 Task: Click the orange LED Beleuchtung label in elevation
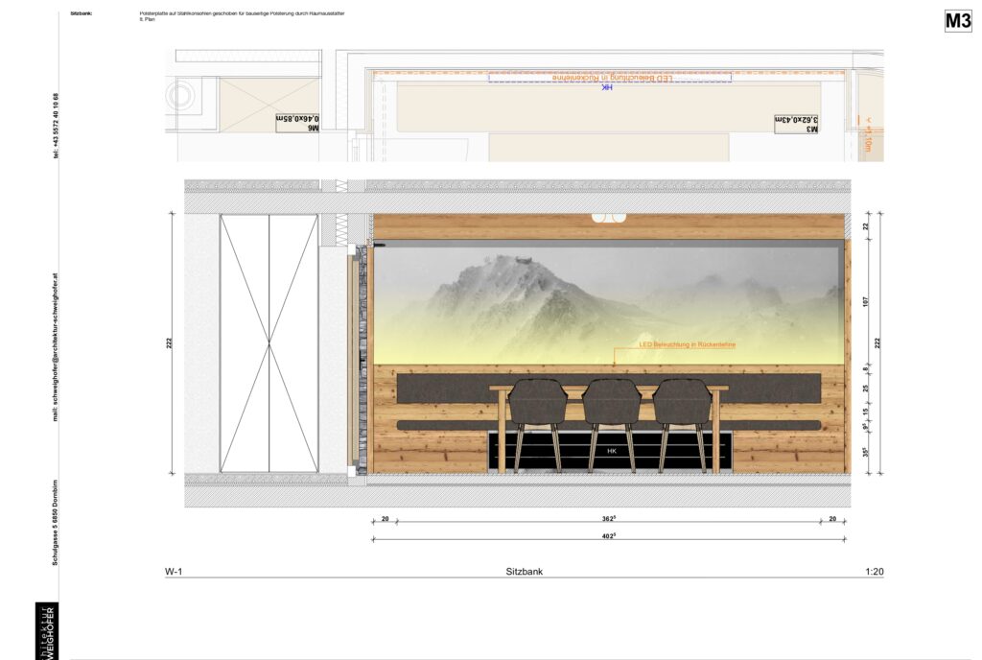[687, 344]
